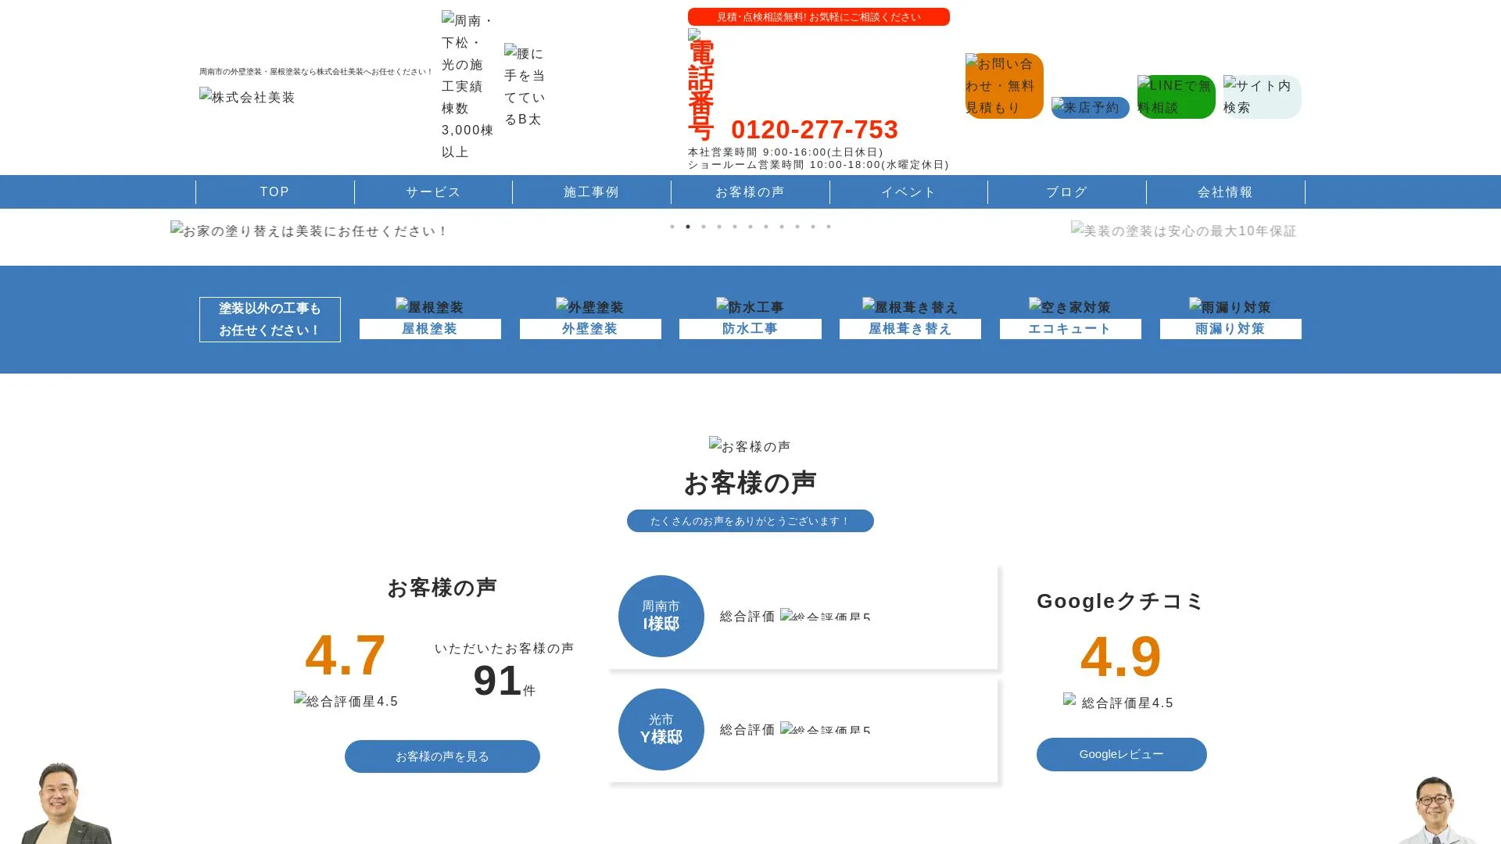Open the 光市 Y様邸 review card
Screen dimensions: 1501x844
804,730
